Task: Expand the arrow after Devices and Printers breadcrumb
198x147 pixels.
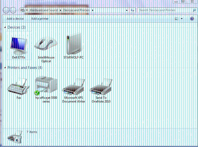Action: (93, 10)
